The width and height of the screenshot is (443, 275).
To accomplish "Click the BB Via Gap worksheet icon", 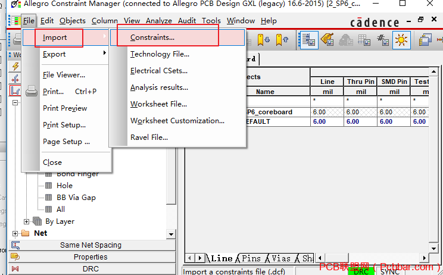I will 49,198.
